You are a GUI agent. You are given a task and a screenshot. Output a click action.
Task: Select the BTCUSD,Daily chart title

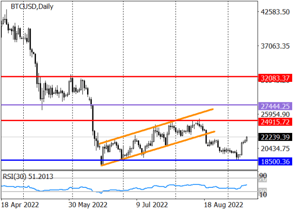pos(32,7)
